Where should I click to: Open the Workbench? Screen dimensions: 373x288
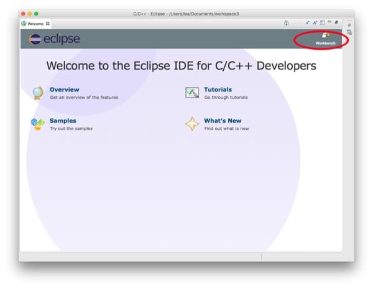click(325, 39)
